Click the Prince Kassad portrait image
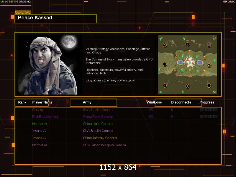The height and width of the screenshot is (177, 236). (50, 65)
